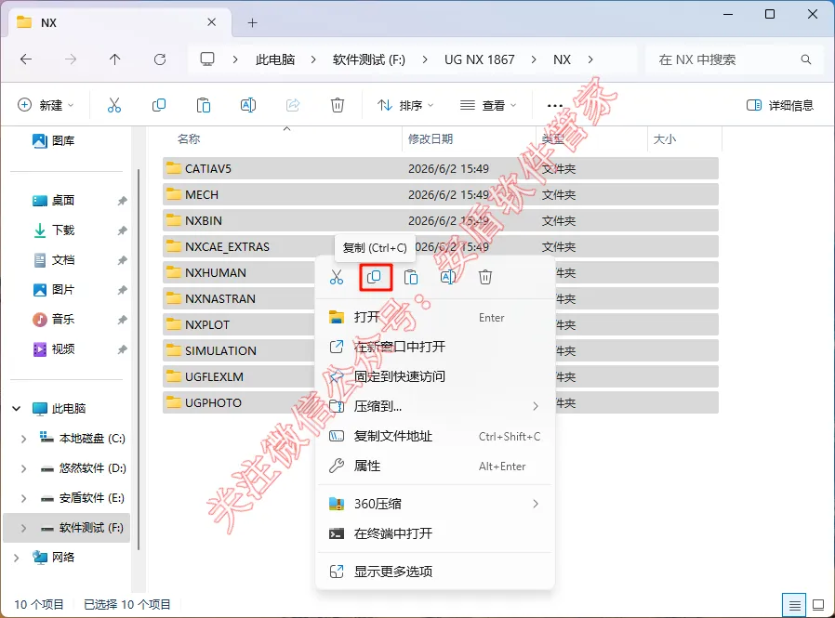Click the Delete trash icon in the top toolbar
835x618 pixels.
coord(338,105)
